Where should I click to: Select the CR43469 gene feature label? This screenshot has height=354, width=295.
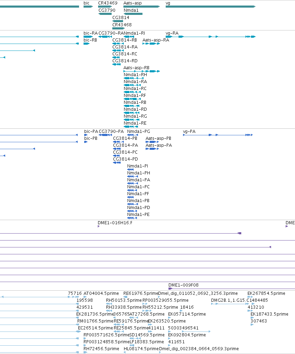108,3
